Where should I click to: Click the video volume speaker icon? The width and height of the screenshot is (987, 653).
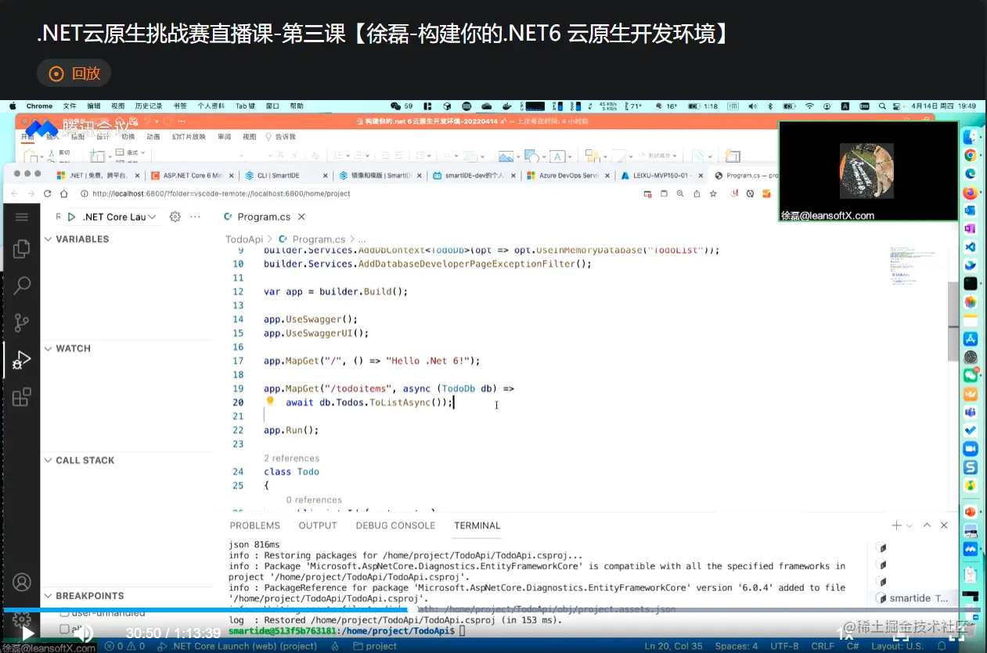pyautogui.click(x=84, y=633)
